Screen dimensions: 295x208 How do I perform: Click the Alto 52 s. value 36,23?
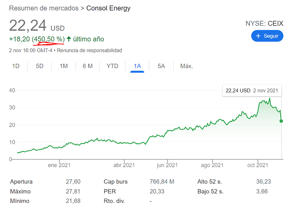[x=263, y=181]
